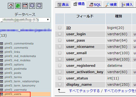The height and width of the screenshot is (97, 136).
Task: Open the database selection dropdown
Action: click(25, 20)
